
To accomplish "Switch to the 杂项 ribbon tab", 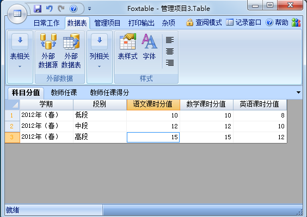I will 168,23.
